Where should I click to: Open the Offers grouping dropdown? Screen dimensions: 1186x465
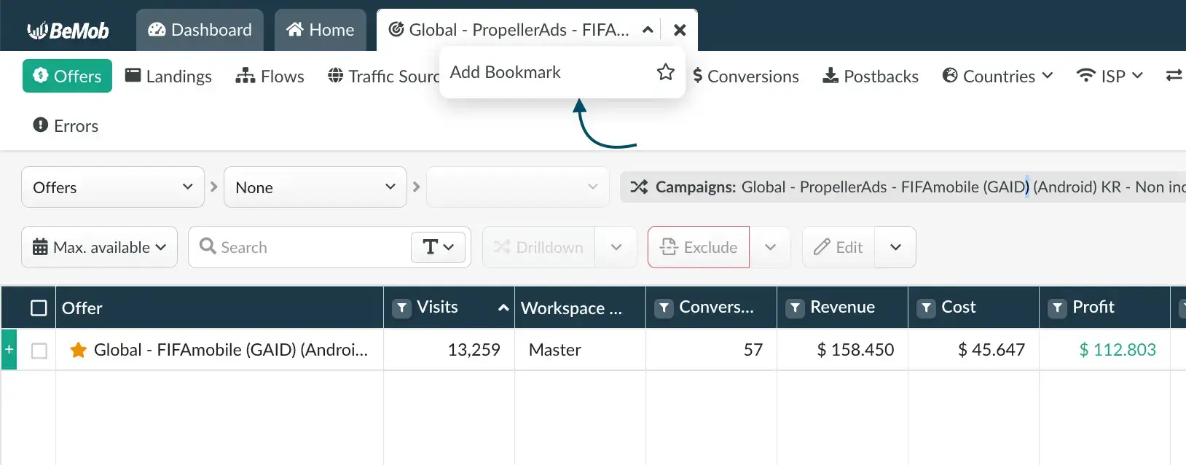113,187
